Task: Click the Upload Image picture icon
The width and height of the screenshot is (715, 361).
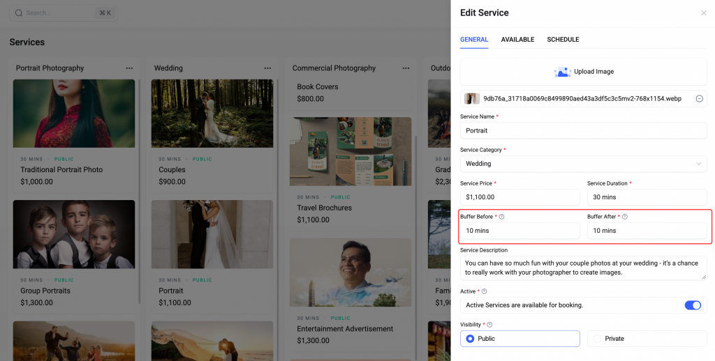Action: click(562, 72)
